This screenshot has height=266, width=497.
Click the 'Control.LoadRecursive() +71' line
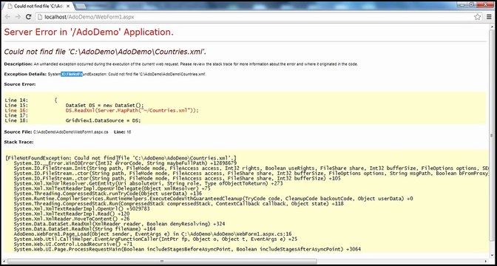pos(73,245)
